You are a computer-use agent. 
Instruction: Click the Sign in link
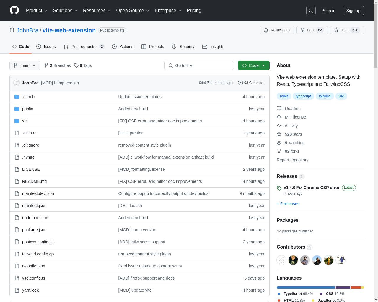329,11
